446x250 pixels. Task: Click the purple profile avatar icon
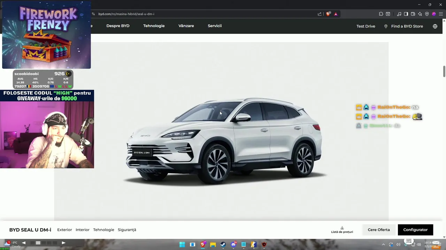(x=434, y=14)
